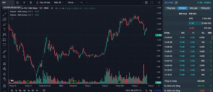Click the order list scrollbar
This screenshot has width=213, height=92.
click(x=212, y=38)
